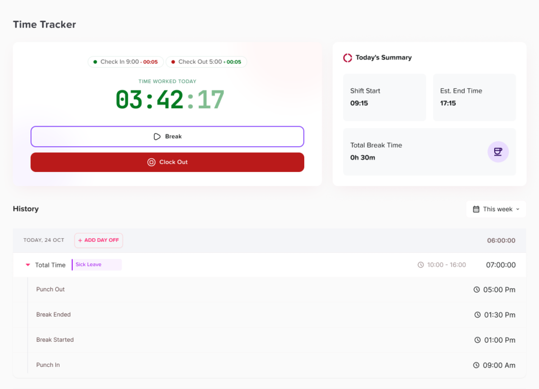Collapse the Total Time row triangle

pyautogui.click(x=28, y=265)
